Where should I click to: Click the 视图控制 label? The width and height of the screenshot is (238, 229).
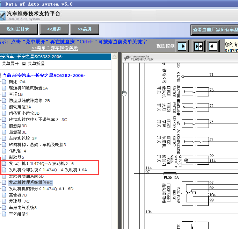(165, 46)
